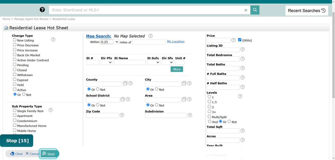Click the Cancel button
This screenshot has height=160, width=335.
32,154
